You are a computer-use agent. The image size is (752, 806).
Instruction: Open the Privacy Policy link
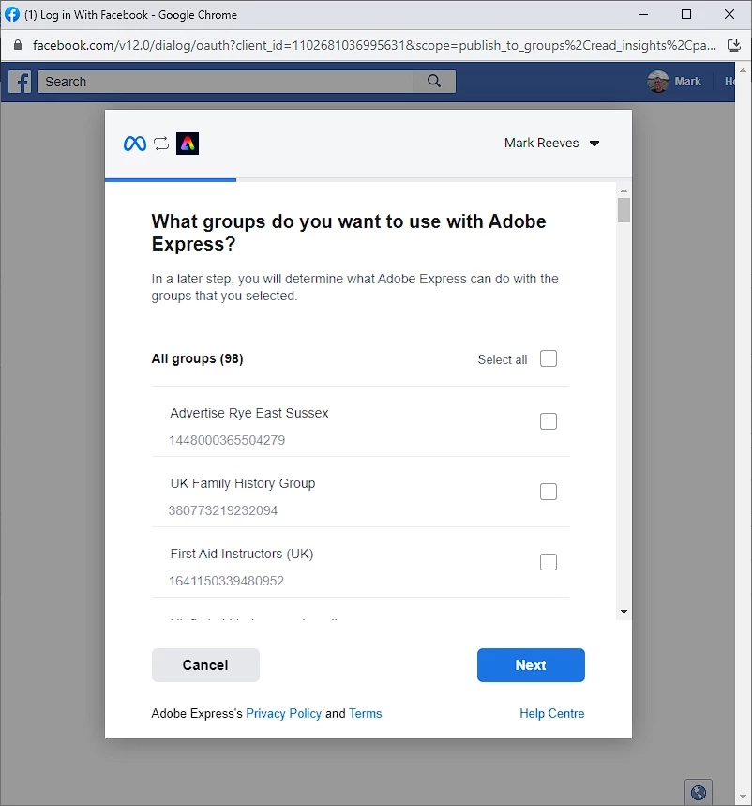[x=283, y=713]
